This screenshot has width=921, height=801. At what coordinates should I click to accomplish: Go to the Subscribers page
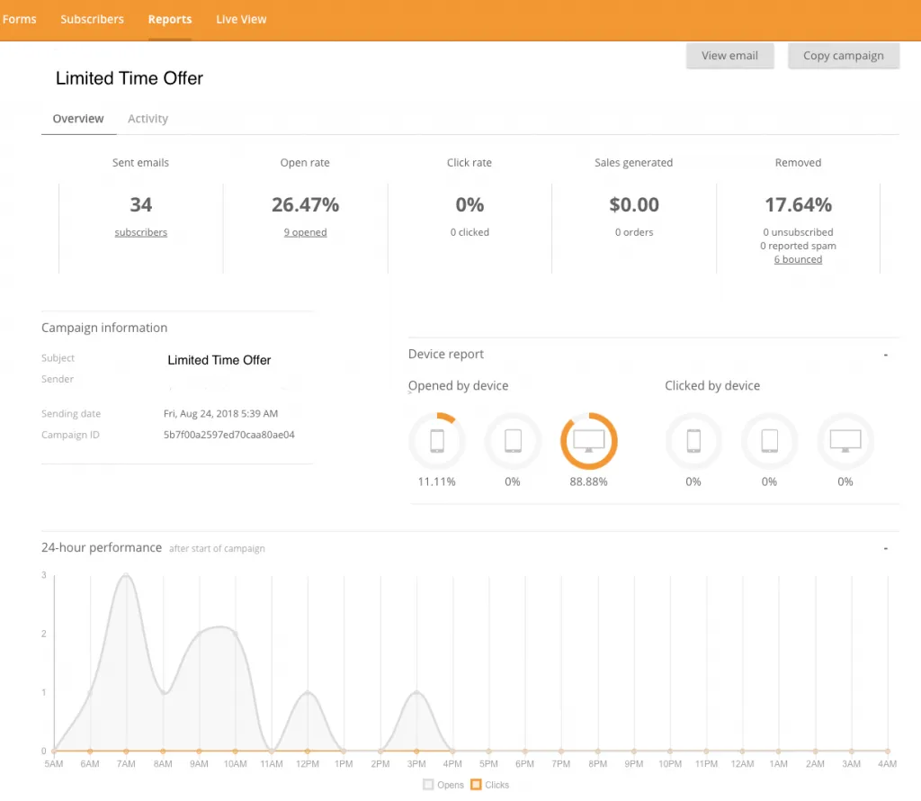93,20
